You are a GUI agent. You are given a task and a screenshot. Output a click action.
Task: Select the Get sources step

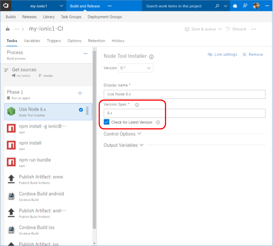pyautogui.click(x=46, y=72)
